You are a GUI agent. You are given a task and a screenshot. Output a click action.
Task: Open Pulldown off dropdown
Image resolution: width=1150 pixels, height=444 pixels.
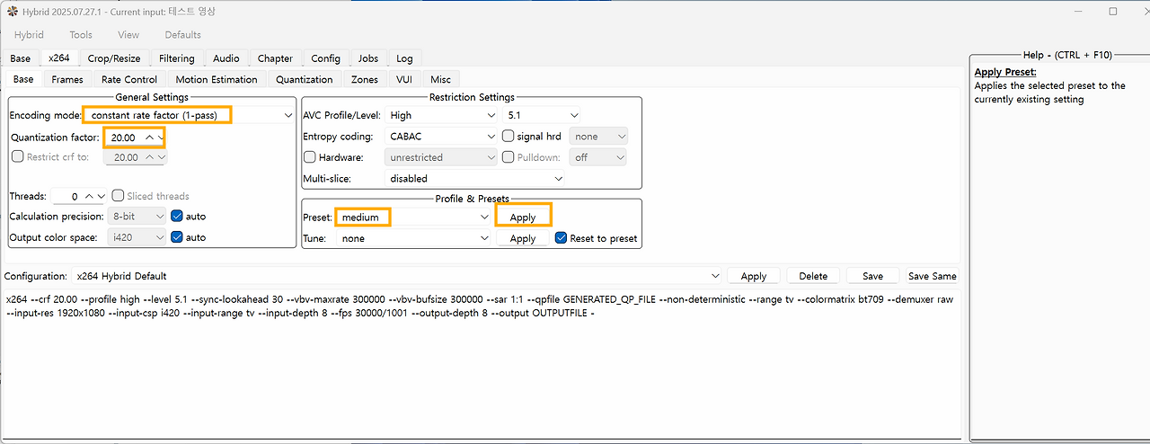[598, 157]
